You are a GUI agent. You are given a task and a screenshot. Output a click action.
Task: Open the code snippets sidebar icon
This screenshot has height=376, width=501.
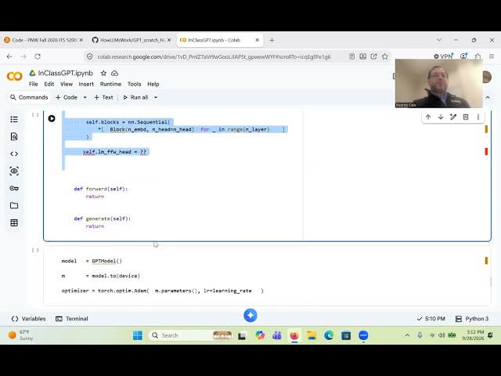(14, 154)
